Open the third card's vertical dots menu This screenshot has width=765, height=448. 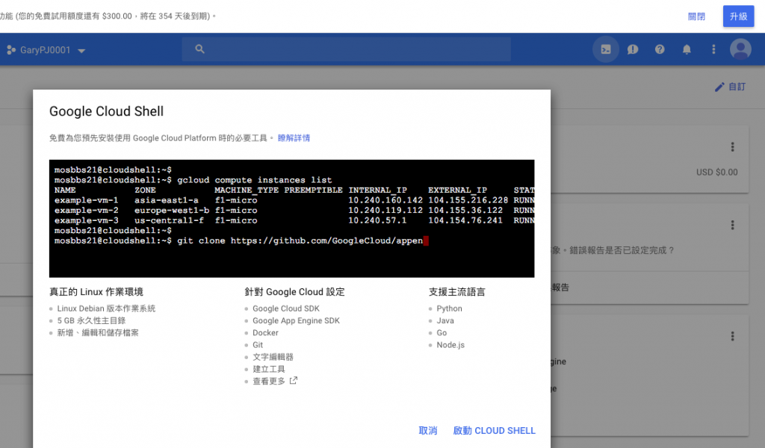coord(732,336)
